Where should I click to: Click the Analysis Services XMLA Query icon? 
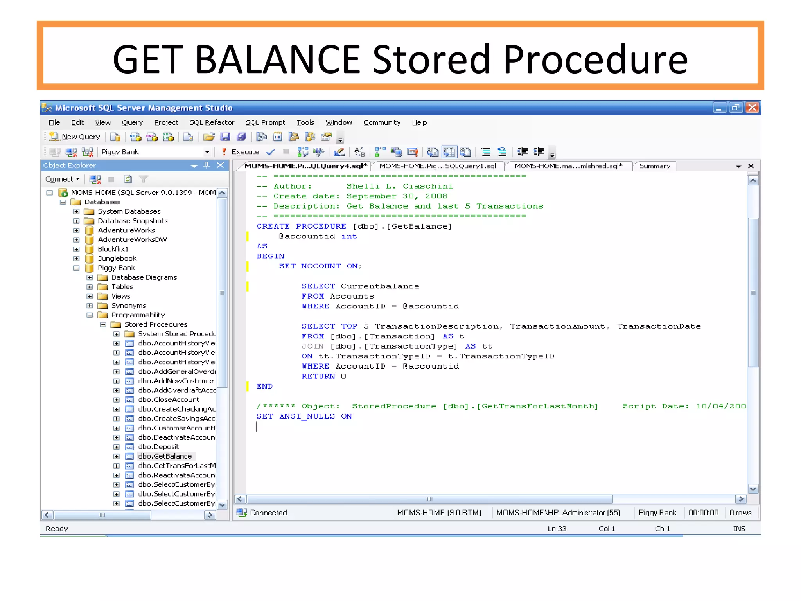click(x=168, y=137)
